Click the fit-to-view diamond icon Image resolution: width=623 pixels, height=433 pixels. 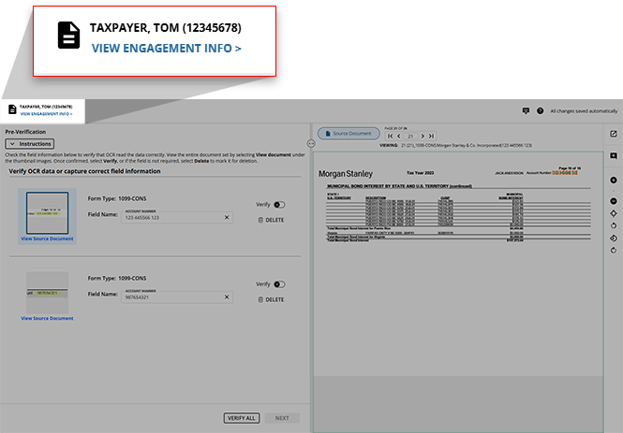point(613,214)
